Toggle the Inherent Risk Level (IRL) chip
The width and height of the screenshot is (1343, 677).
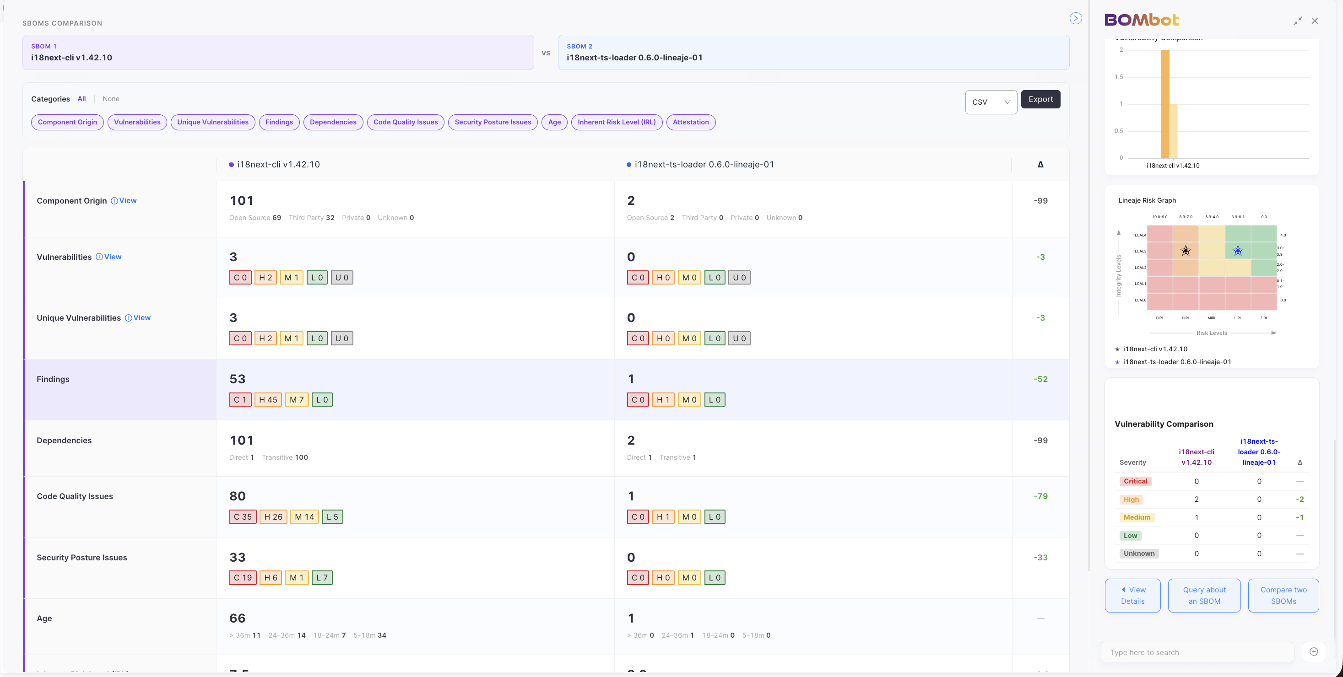tap(617, 122)
